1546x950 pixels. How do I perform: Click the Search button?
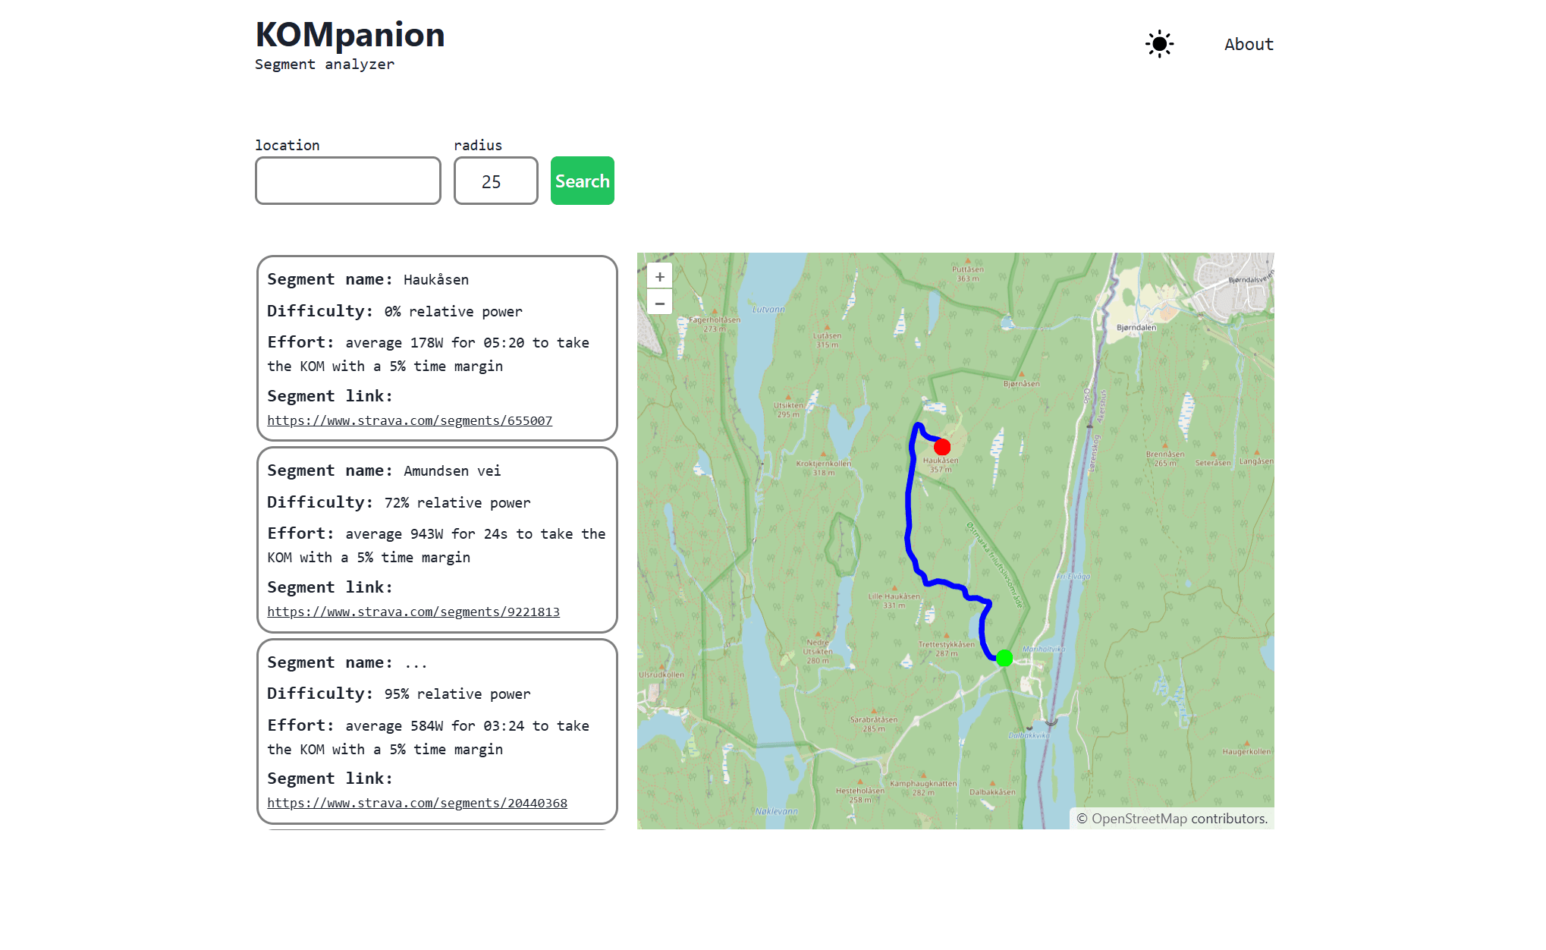pos(583,181)
